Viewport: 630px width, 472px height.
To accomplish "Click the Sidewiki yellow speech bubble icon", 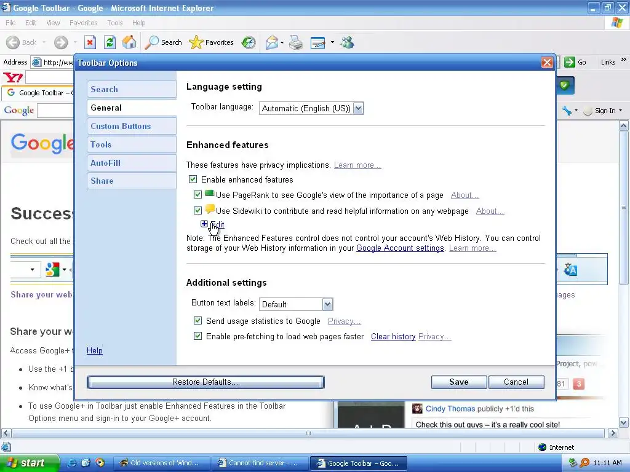I will coord(210,209).
